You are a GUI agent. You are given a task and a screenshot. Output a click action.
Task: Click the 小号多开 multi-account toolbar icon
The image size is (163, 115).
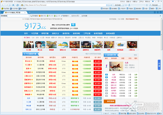point(122,8)
